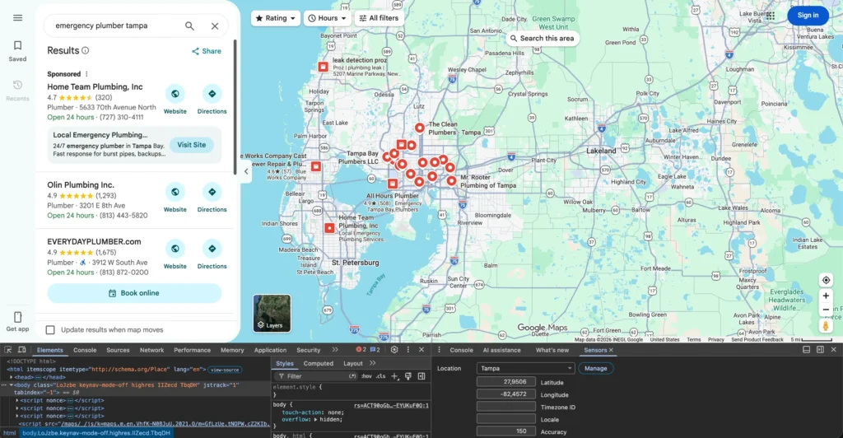The width and height of the screenshot is (843, 438).
Task: Open the Sensors Location dropdown
Action: (525, 369)
